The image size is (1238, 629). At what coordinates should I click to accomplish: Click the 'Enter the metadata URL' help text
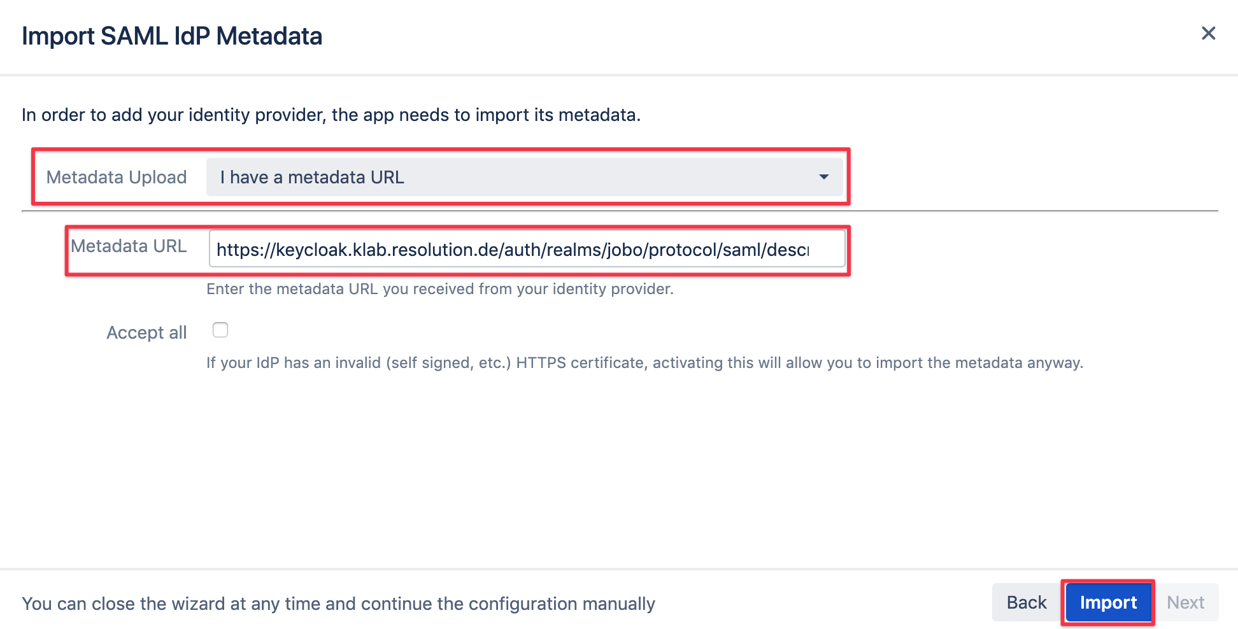pyautogui.click(x=440, y=289)
